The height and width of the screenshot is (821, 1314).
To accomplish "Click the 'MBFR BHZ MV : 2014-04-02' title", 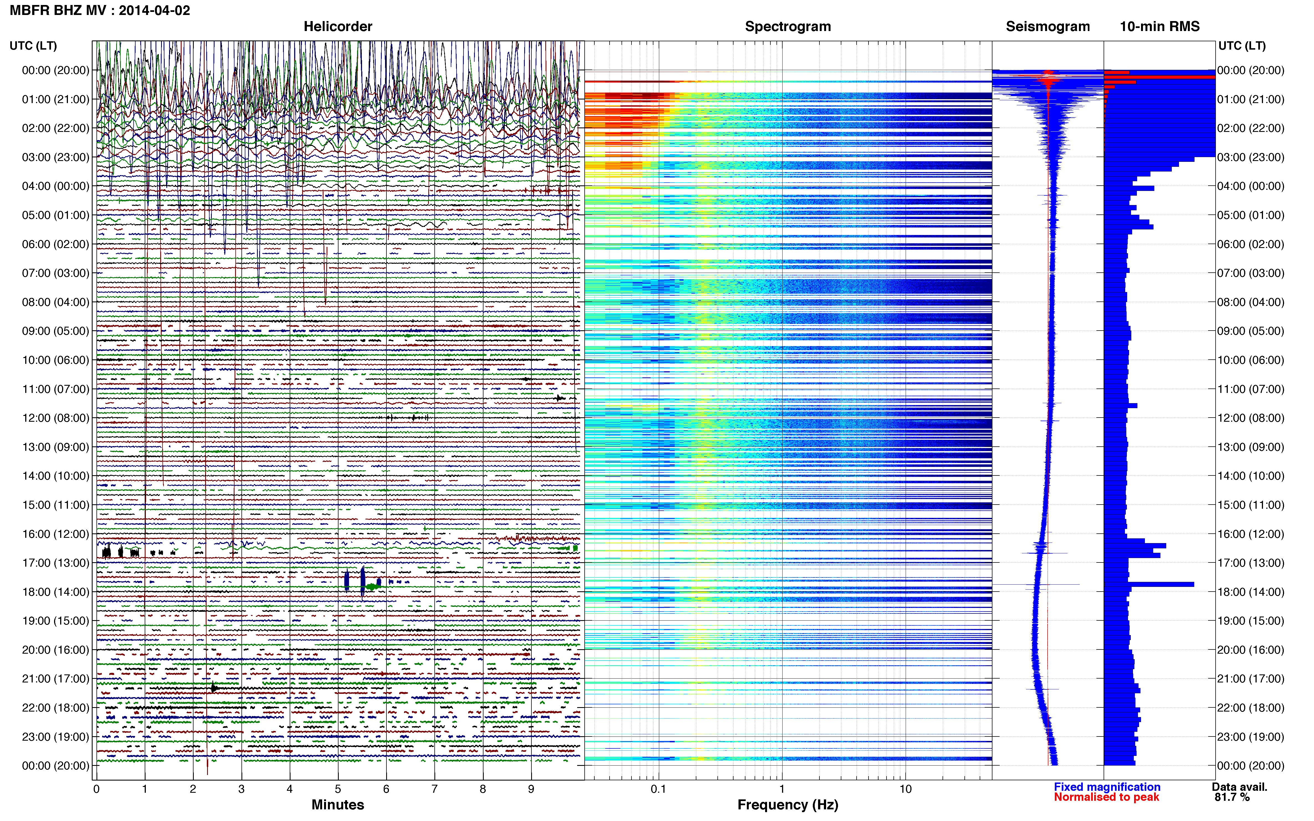I will 100,10.
